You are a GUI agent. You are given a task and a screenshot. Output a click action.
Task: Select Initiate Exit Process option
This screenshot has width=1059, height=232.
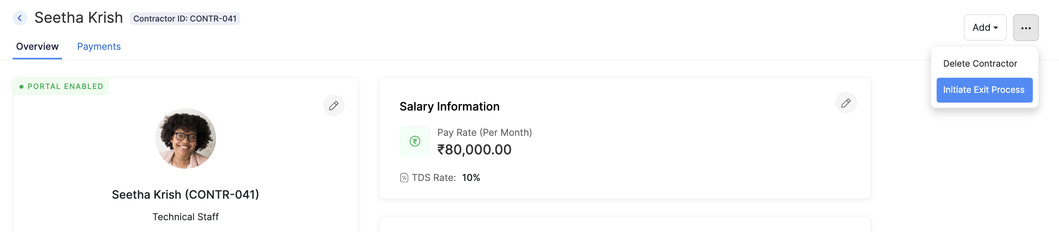pos(984,90)
